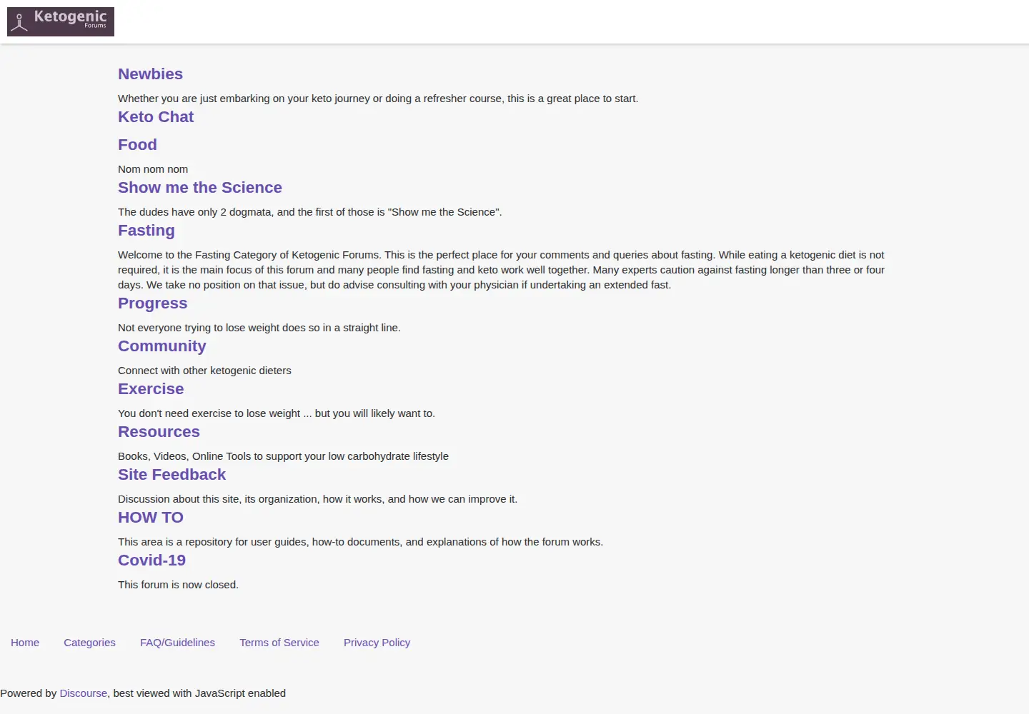Viewport: 1029px width, 714px height.
Task: Click the Ketogenic Forums logo
Action: [61, 21]
